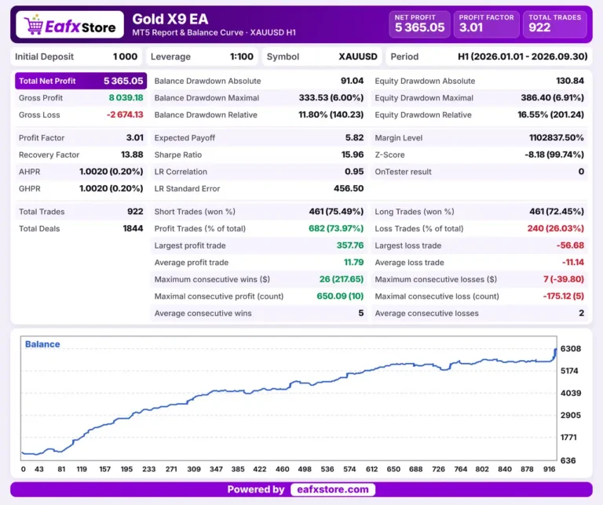Click Gross Profit value 8 039.18
This screenshot has height=505, width=603.
pos(126,98)
